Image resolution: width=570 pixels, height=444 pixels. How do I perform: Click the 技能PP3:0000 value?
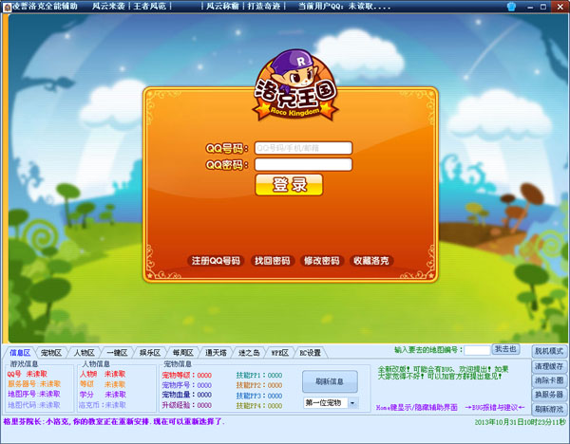[x=259, y=396]
